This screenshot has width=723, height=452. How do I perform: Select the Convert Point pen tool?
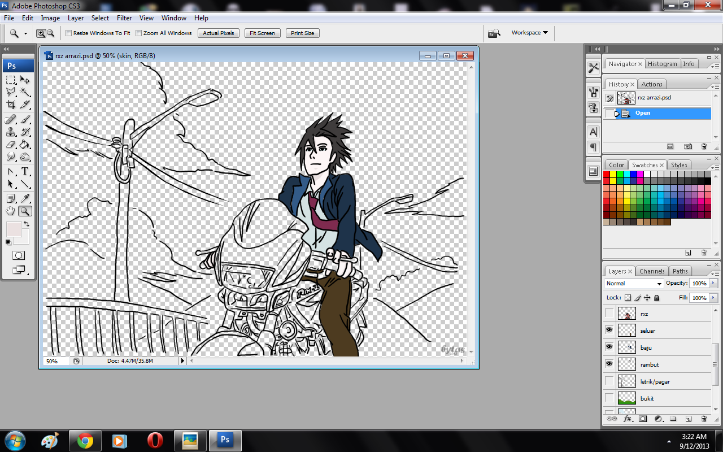(x=11, y=171)
